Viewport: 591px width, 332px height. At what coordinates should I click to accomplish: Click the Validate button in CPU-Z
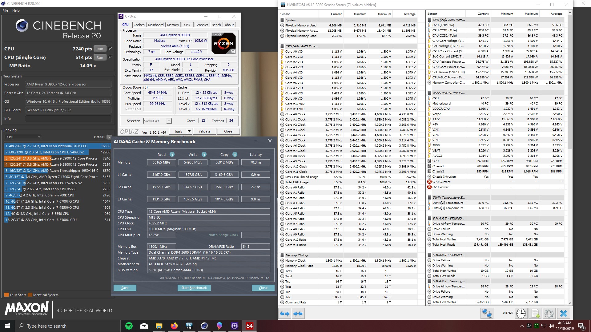point(204,131)
